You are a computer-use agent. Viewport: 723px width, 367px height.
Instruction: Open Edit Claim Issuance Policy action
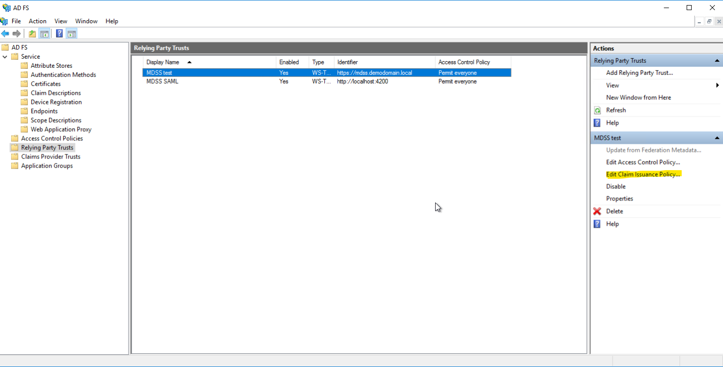644,175
